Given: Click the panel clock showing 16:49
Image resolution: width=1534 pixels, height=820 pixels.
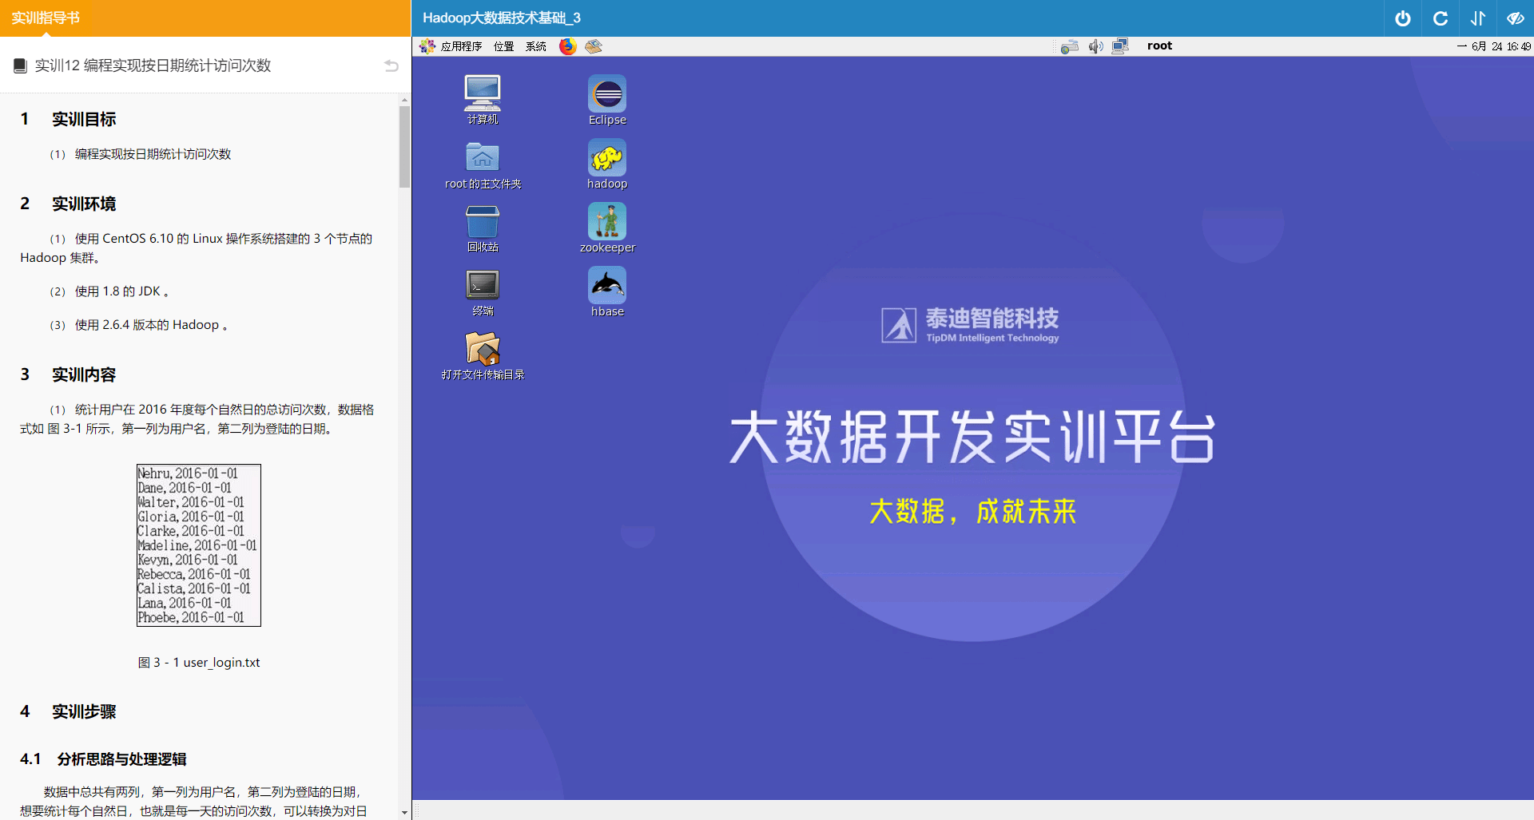Looking at the screenshot, I should point(1494,46).
